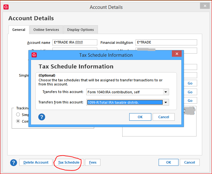This screenshot has height=174, width=212.
Task: Click the first Go button
Action: pos(190,83)
